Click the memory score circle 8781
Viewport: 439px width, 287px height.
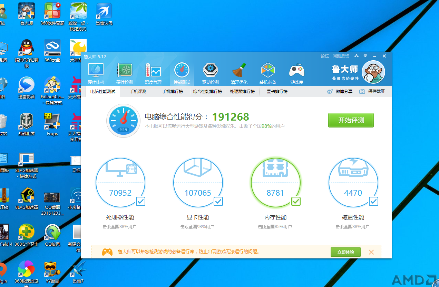point(275,183)
